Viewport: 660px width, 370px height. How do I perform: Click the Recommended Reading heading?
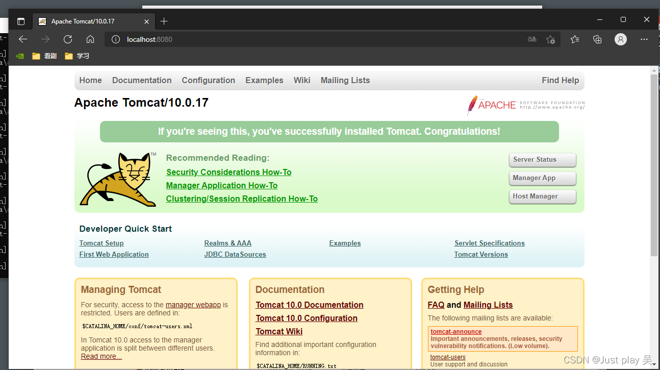pyautogui.click(x=218, y=158)
